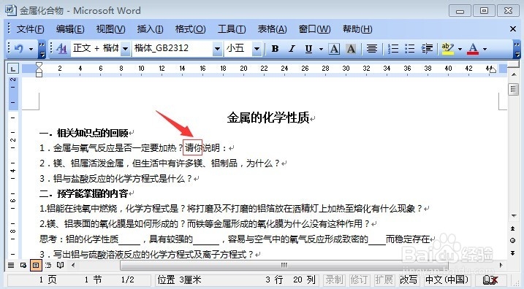
Task: Toggle numbered list formatting
Action: click(393, 49)
